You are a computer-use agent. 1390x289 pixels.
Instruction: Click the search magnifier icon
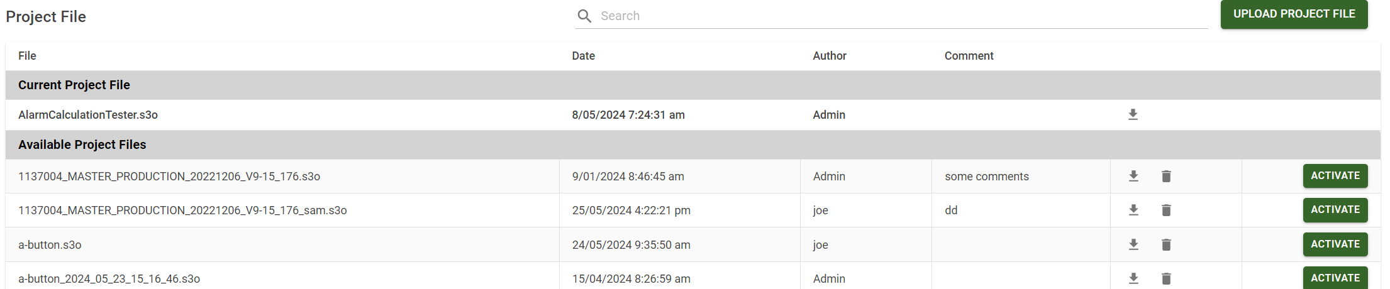[x=584, y=16]
